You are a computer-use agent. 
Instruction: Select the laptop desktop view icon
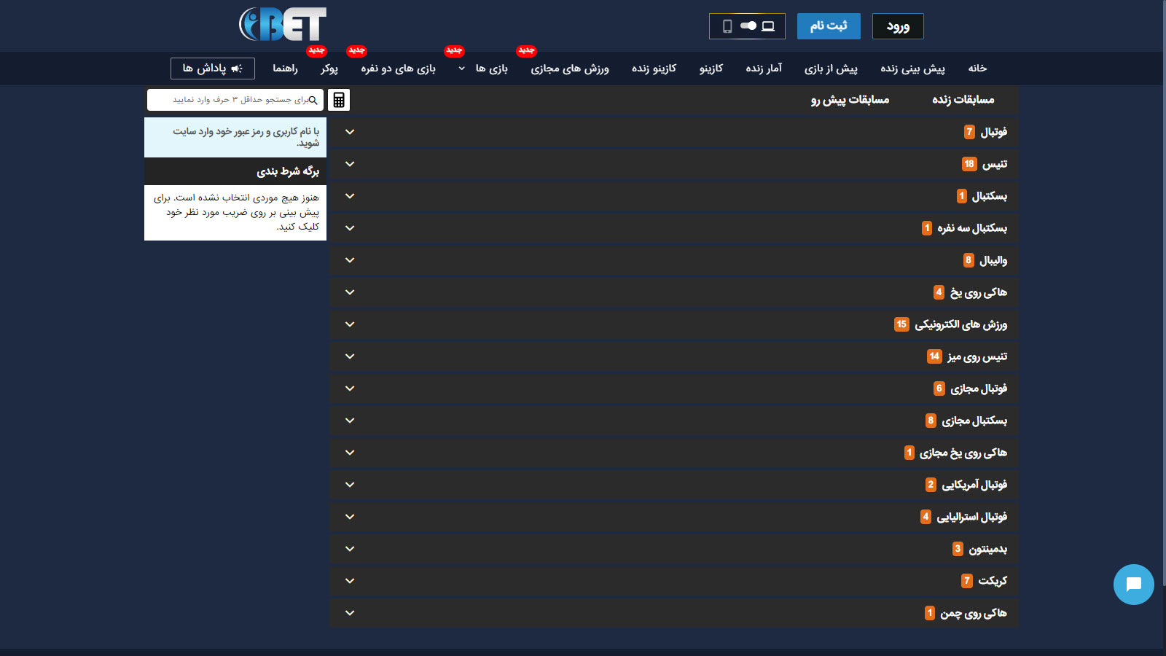768,26
